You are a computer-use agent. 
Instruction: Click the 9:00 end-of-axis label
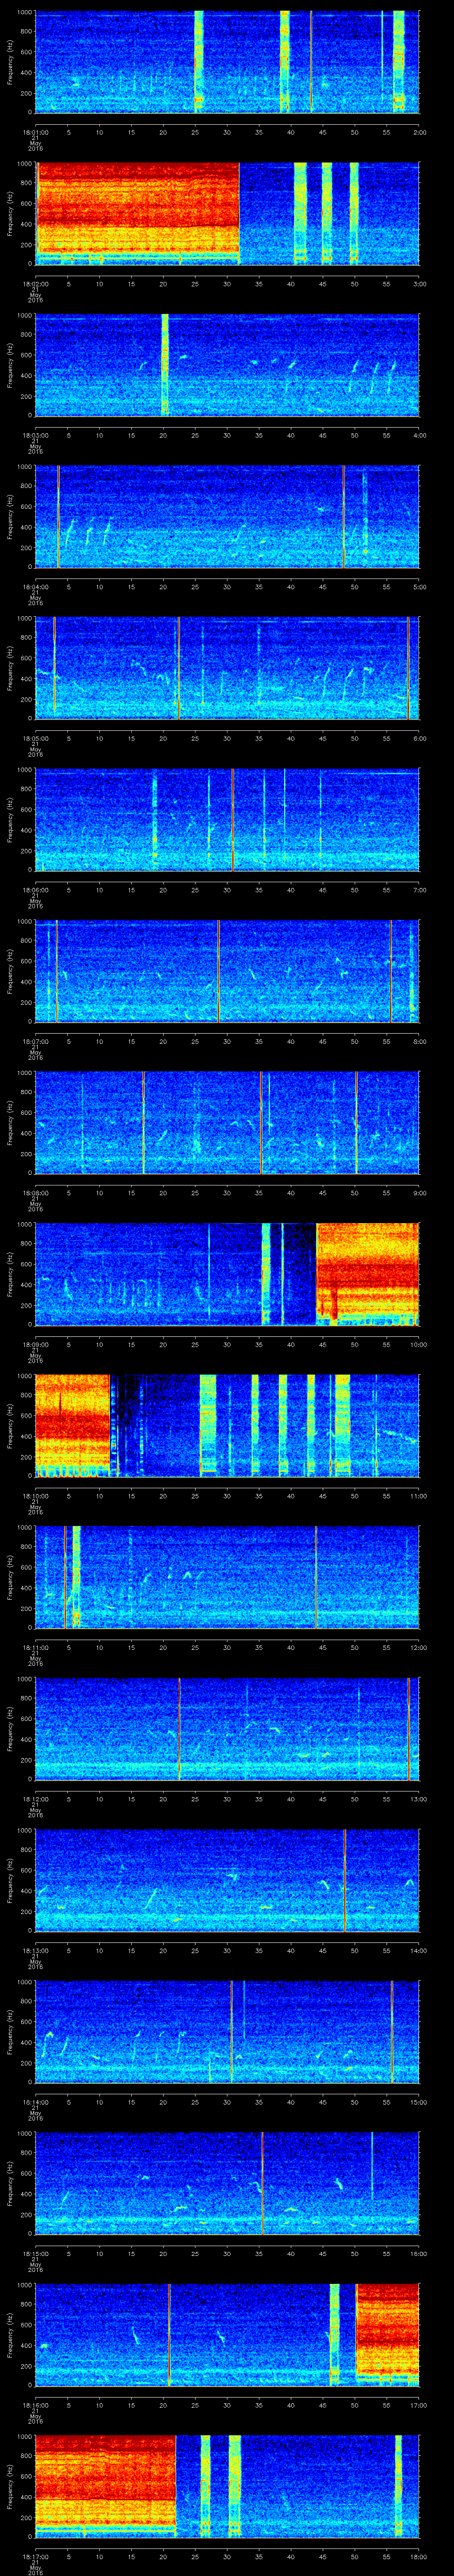click(419, 1193)
